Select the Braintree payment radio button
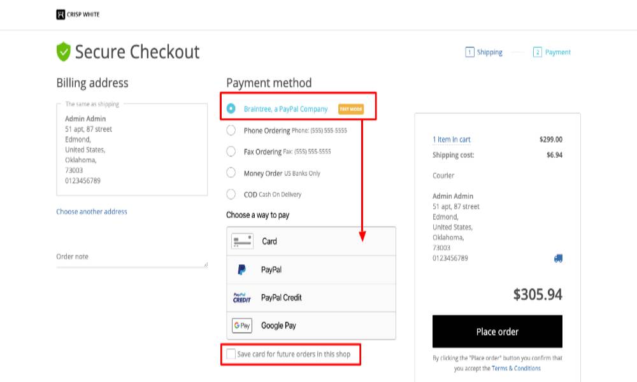 231,109
